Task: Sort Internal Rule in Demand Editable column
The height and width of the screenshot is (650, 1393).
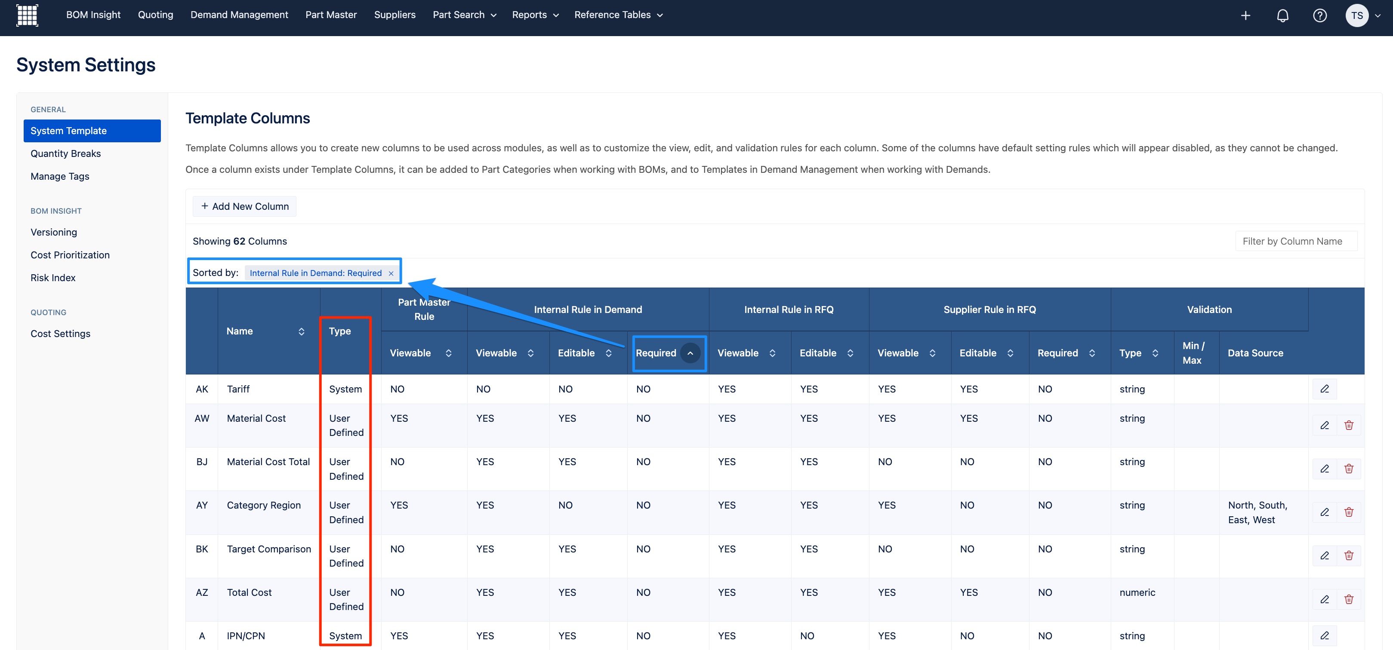Action: pos(608,353)
